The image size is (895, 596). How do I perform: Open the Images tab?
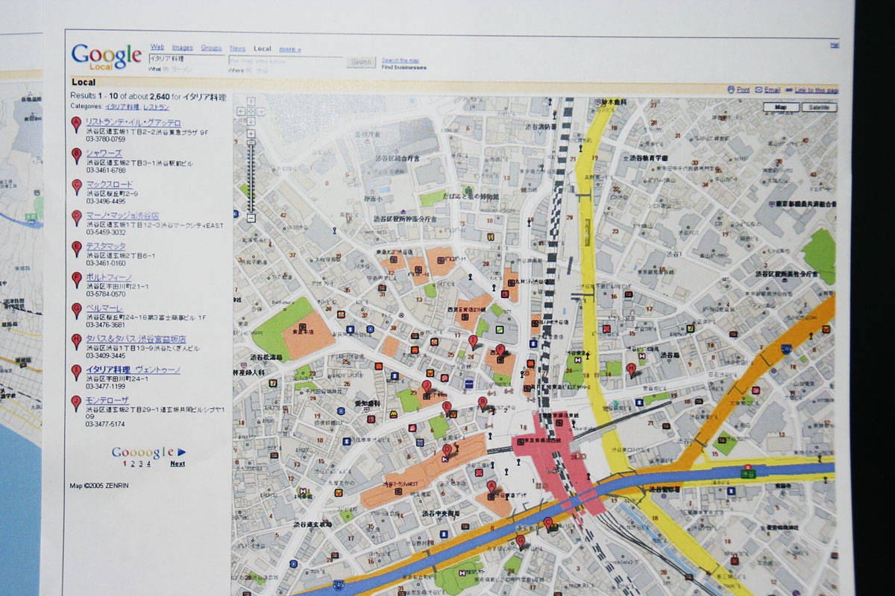pos(182,48)
